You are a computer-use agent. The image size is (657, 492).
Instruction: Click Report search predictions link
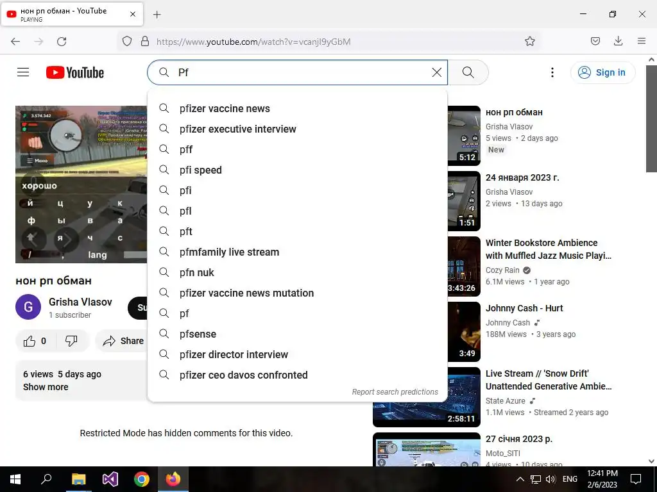[x=395, y=391]
